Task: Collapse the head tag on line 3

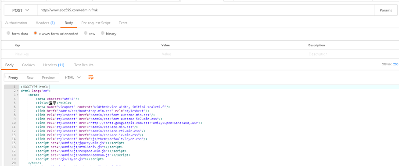Action: pos(17,95)
